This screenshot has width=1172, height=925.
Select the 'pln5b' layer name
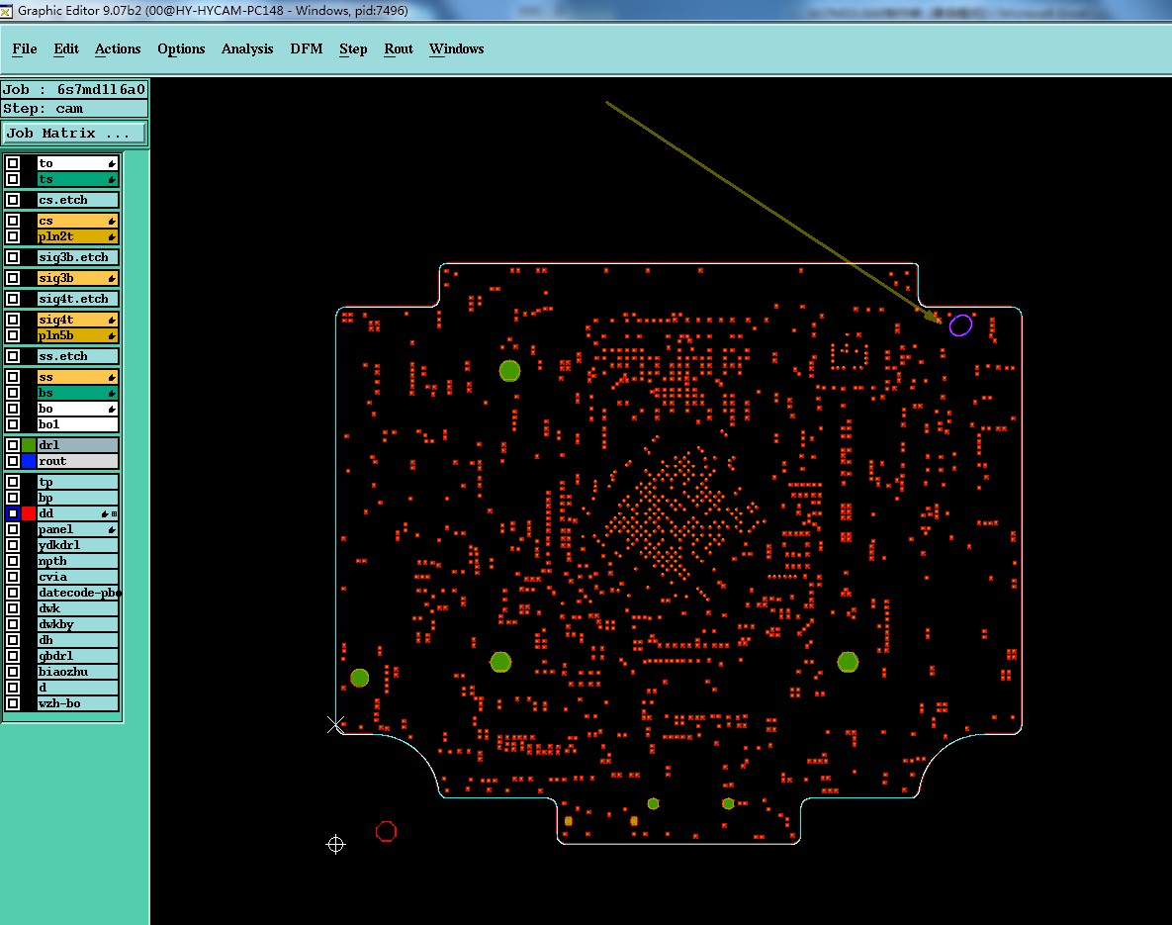coord(56,335)
